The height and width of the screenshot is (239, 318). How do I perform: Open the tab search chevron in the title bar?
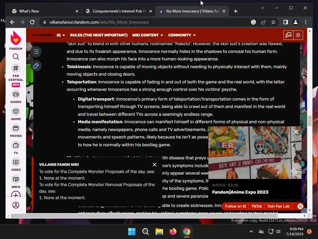click(262, 8)
